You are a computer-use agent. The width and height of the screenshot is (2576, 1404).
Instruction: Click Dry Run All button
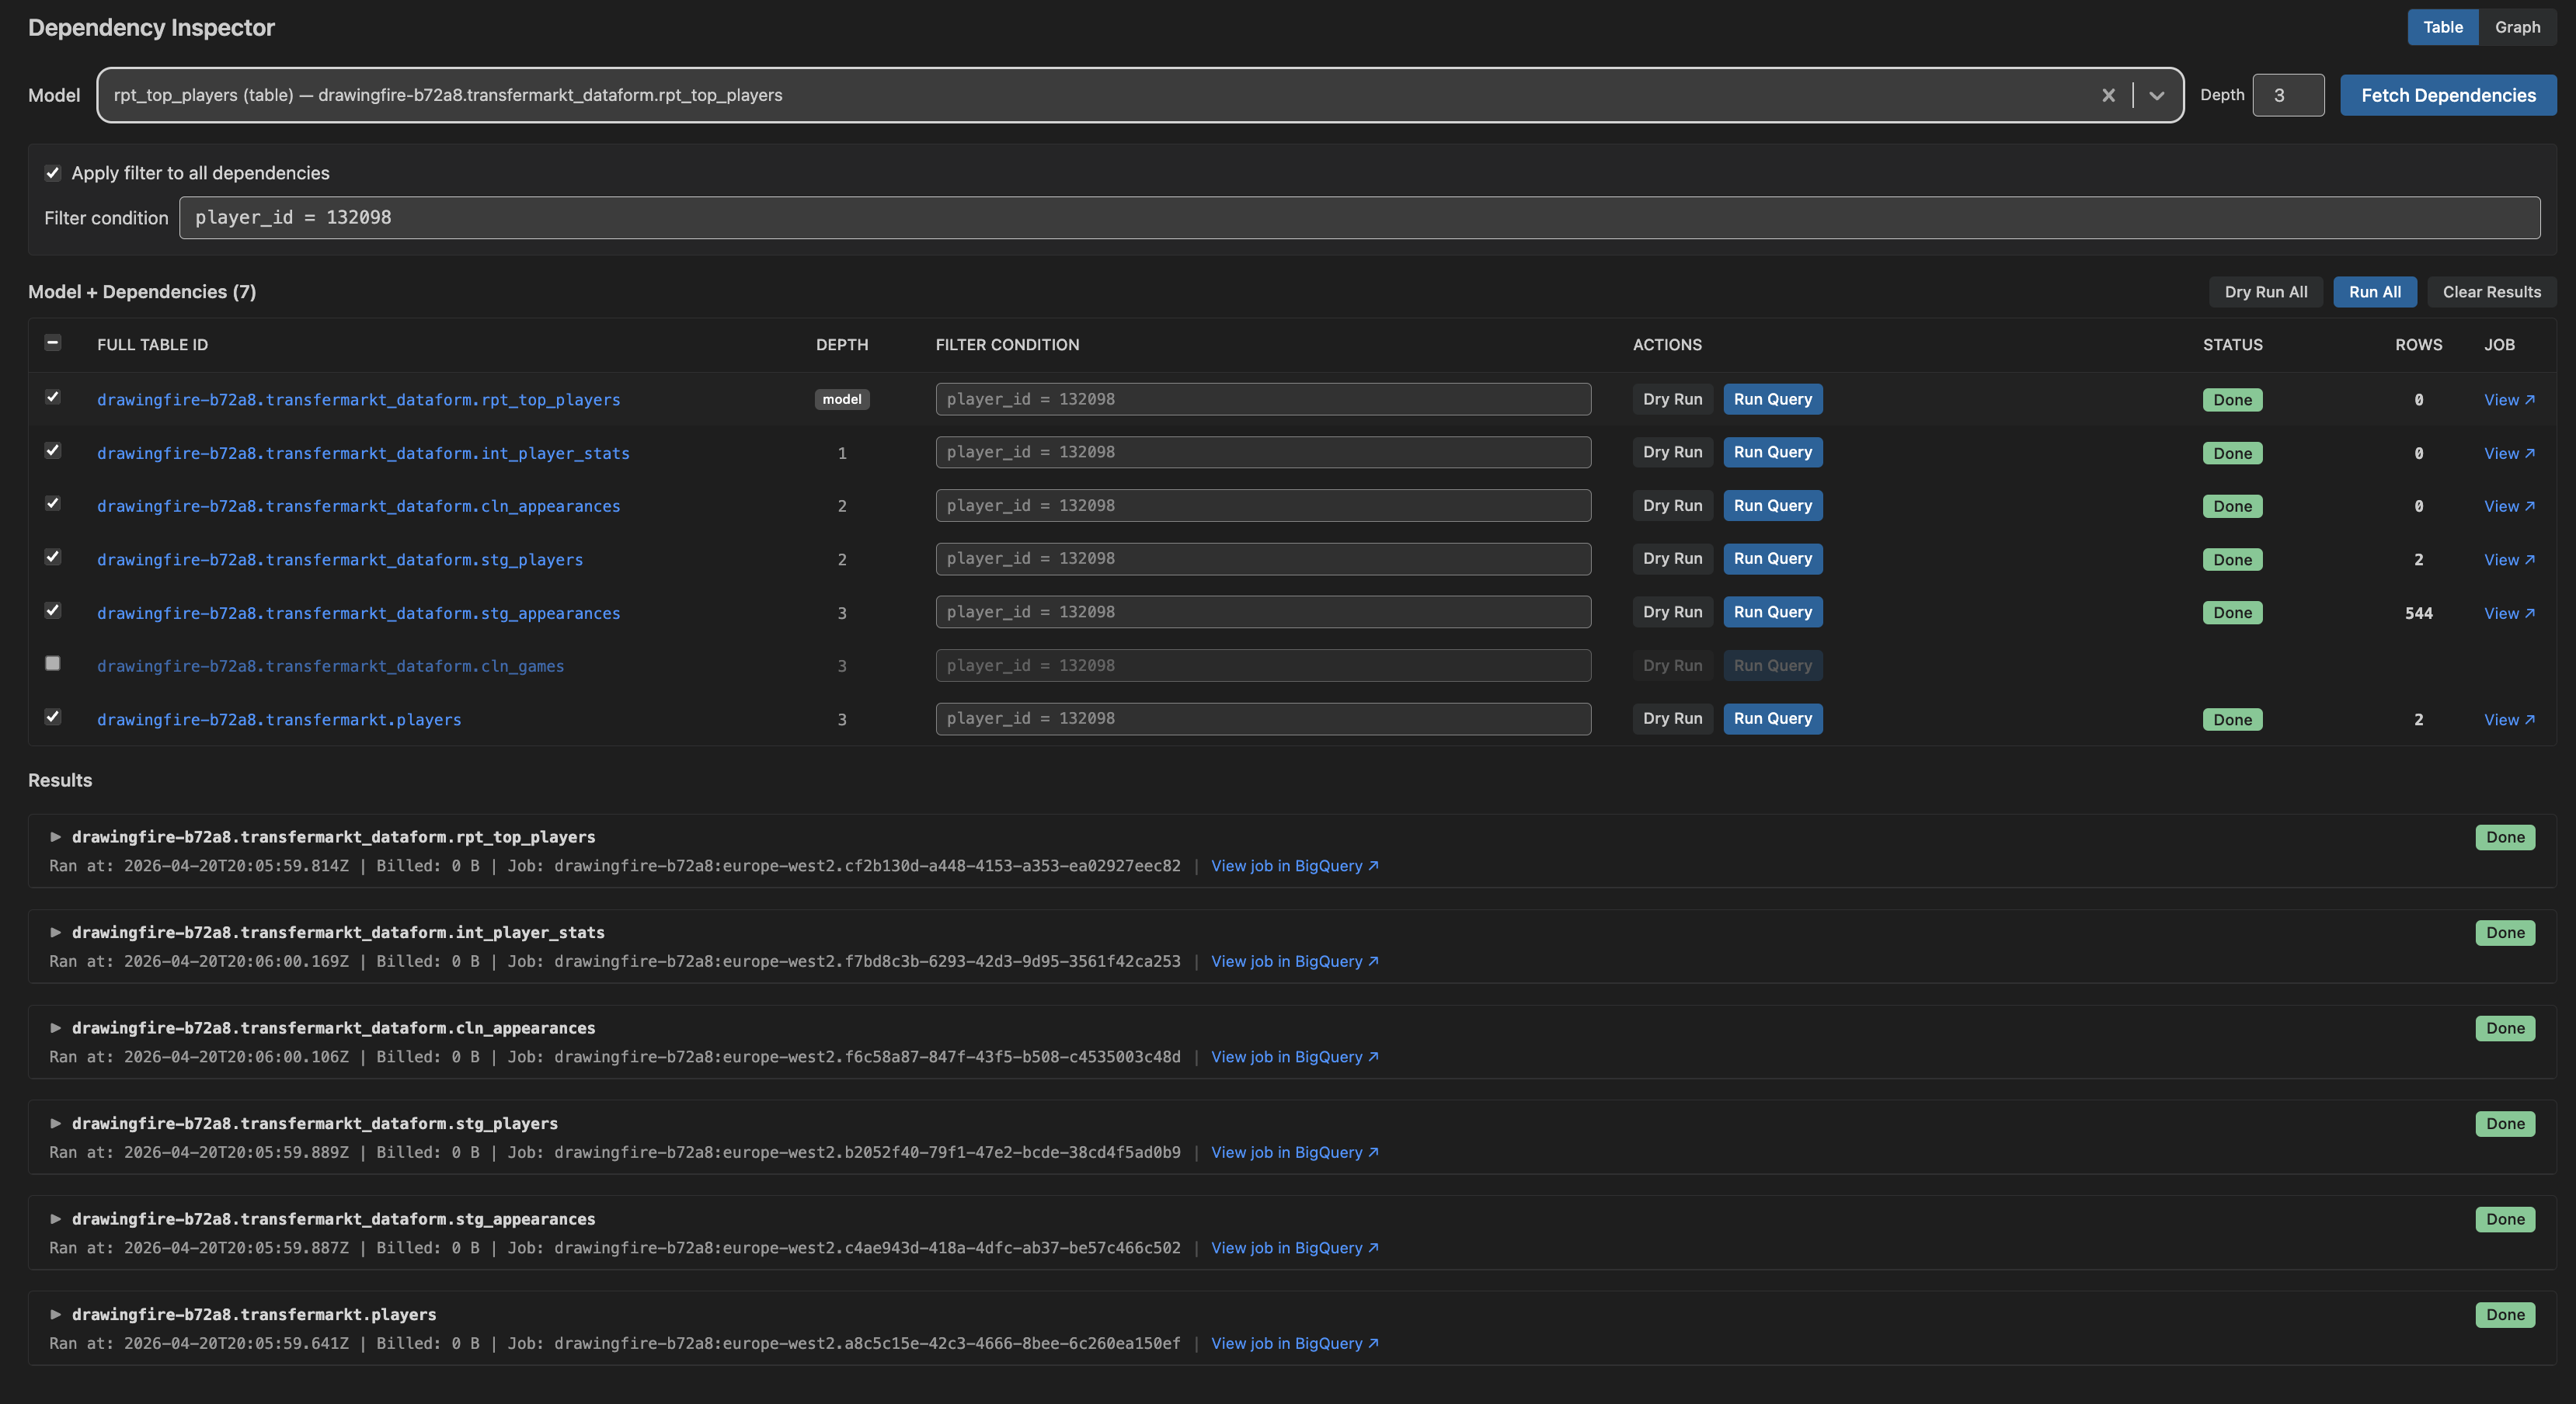coord(2266,292)
